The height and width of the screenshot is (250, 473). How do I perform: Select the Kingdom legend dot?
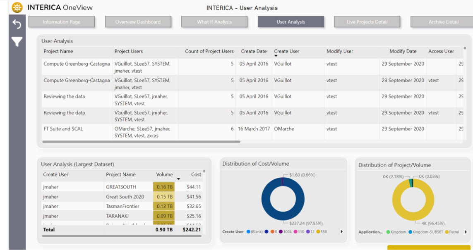tap(388, 232)
